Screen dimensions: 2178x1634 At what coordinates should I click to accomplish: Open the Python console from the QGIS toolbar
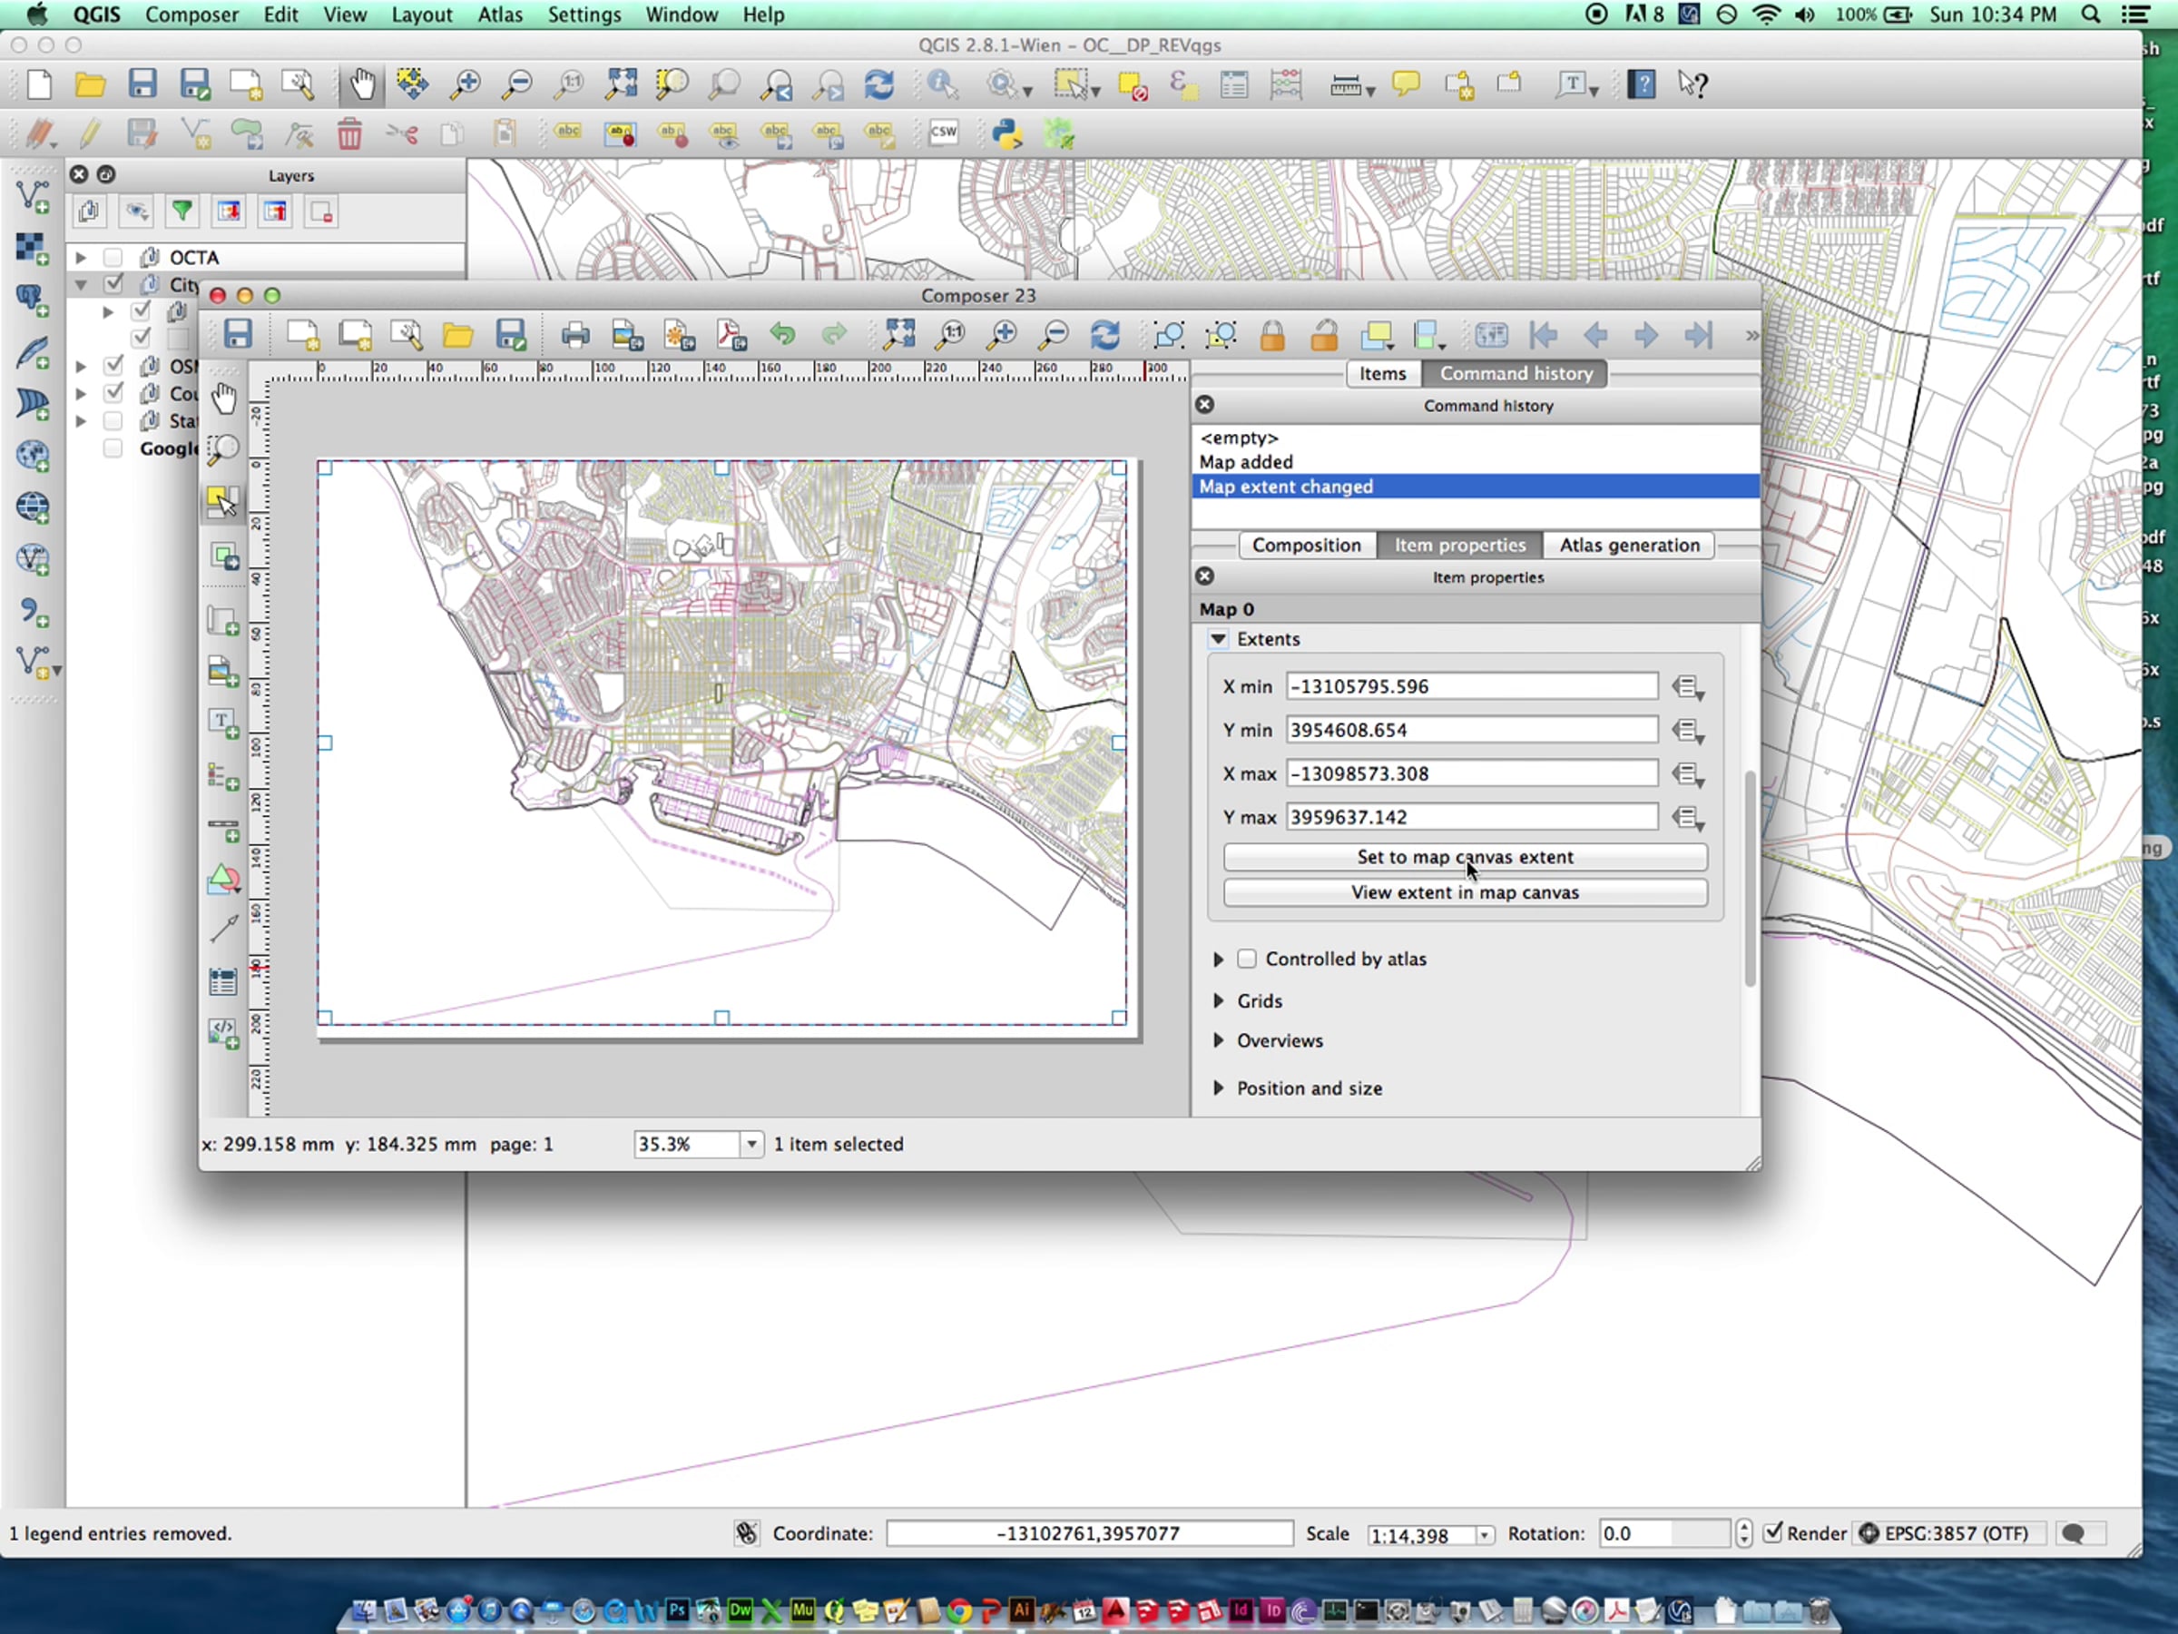click(1006, 133)
